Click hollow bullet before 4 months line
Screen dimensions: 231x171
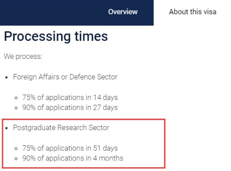tap(16, 159)
